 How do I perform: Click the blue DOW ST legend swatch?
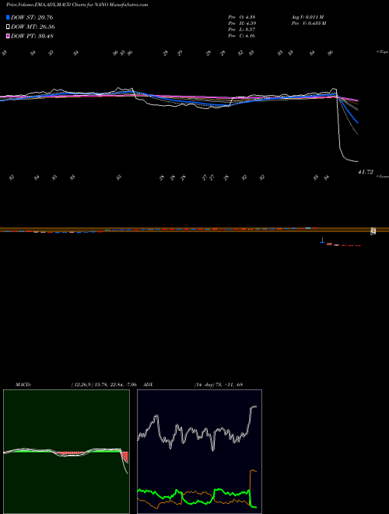pyautogui.click(x=8, y=17)
